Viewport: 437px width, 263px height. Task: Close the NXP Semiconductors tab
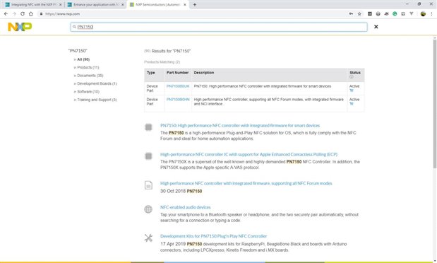pyautogui.click(x=185, y=5)
